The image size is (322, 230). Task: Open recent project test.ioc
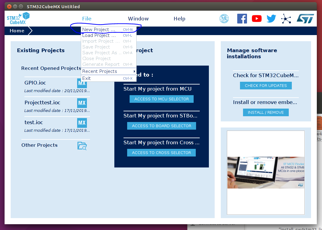point(34,122)
